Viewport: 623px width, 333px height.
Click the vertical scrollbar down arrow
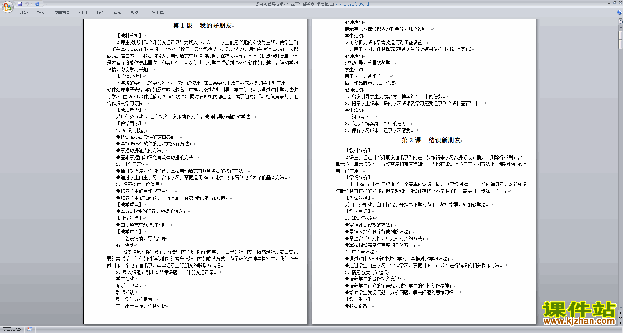point(621,308)
